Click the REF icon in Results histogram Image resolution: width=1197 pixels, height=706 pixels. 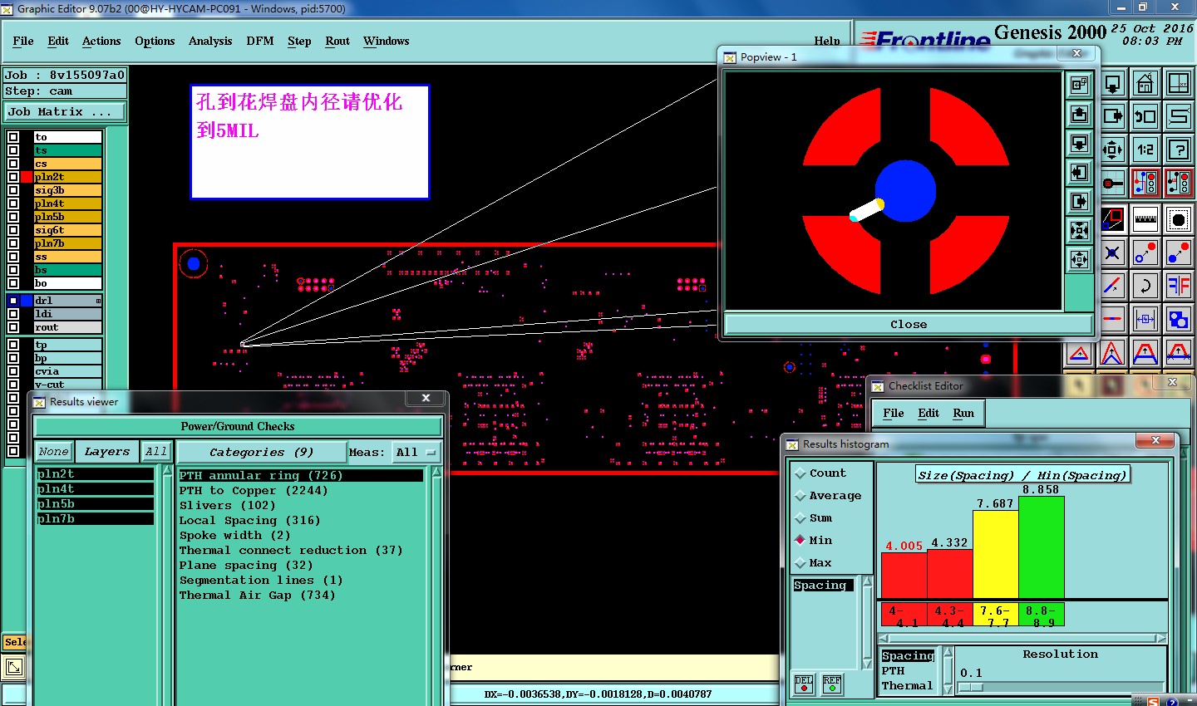click(x=832, y=684)
